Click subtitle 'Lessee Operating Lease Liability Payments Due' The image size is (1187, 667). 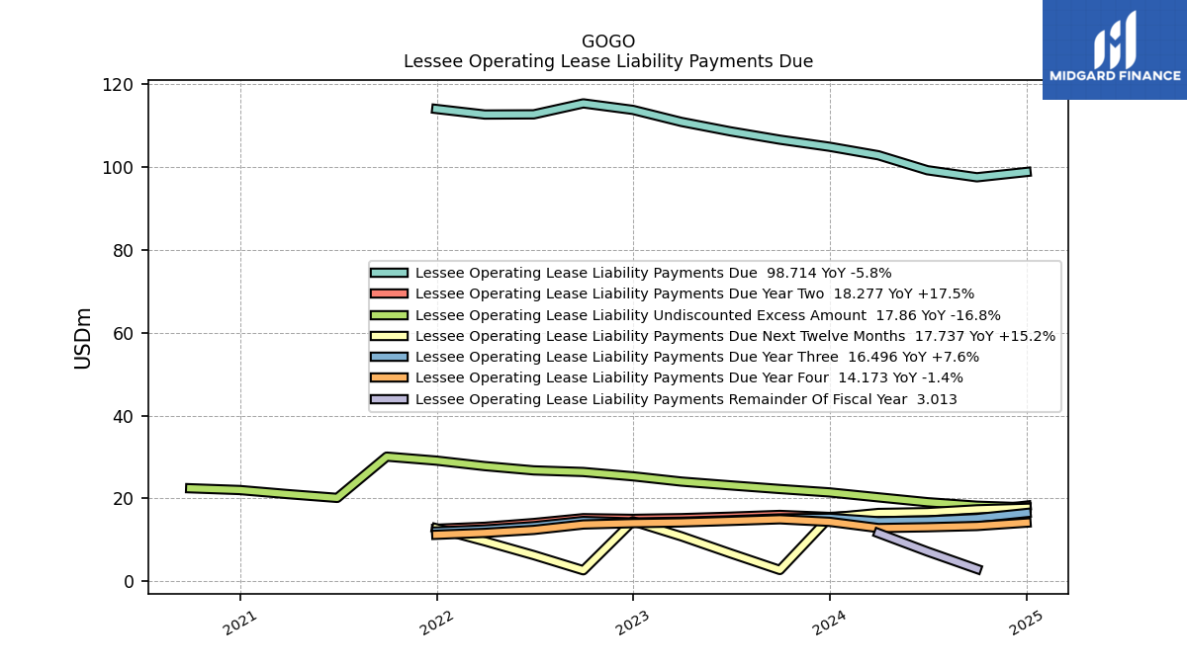tap(608, 61)
